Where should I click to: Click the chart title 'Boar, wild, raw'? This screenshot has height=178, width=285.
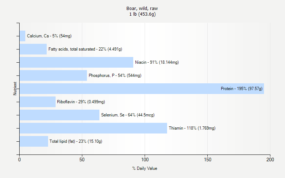(x=142, y=9)
